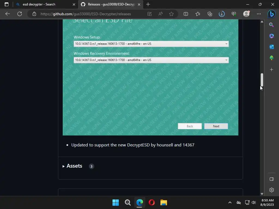The image size is (279, 209).
Task: Open the OneDrive cloud tray icon
Action: 239,202
